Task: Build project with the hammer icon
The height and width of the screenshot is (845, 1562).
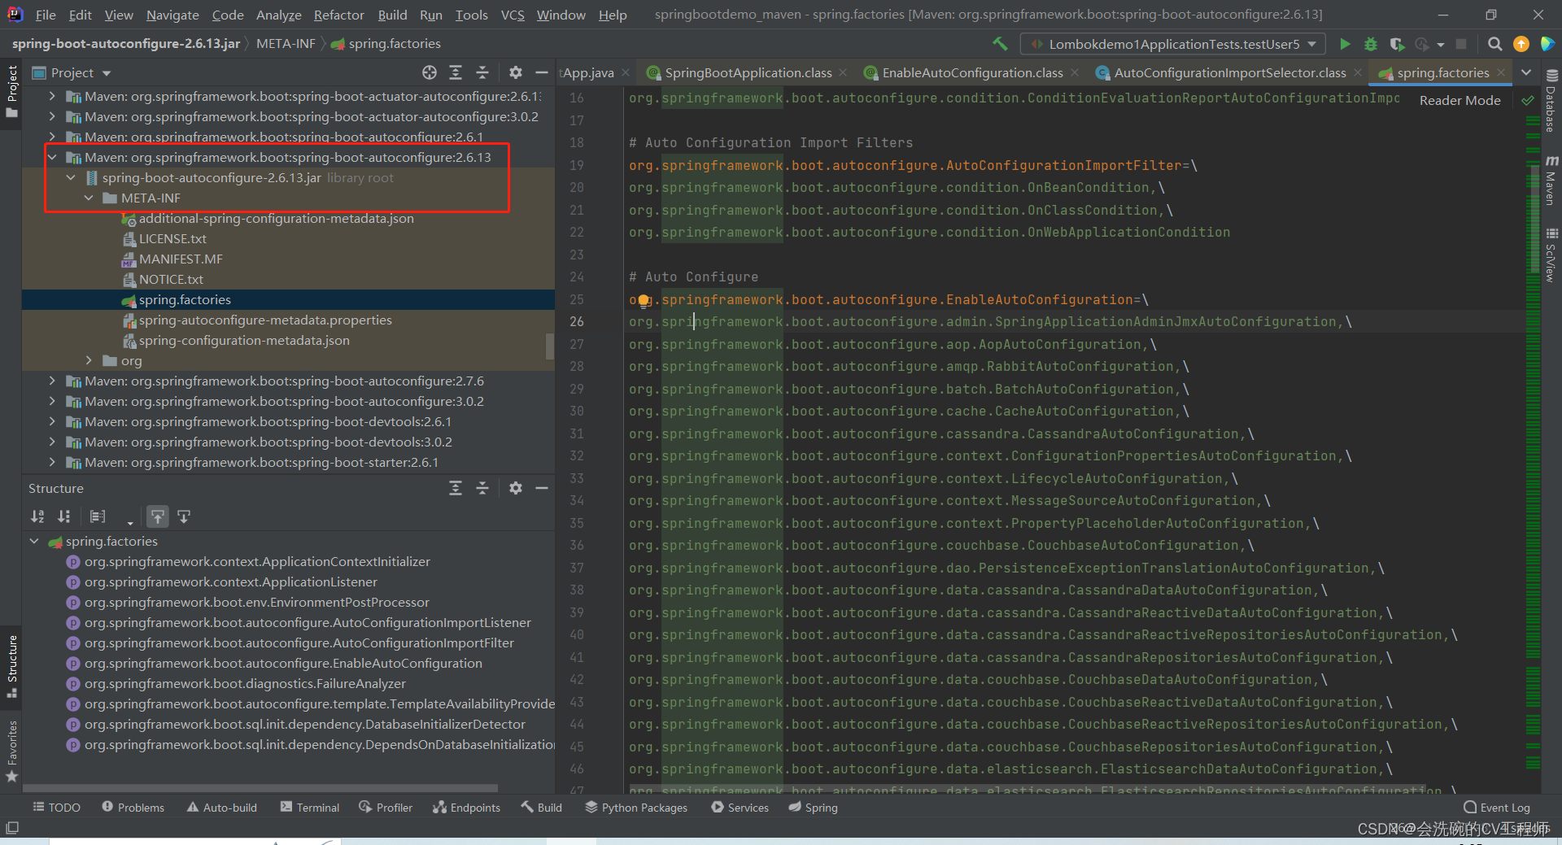Action: click(x=1000, y=44)
